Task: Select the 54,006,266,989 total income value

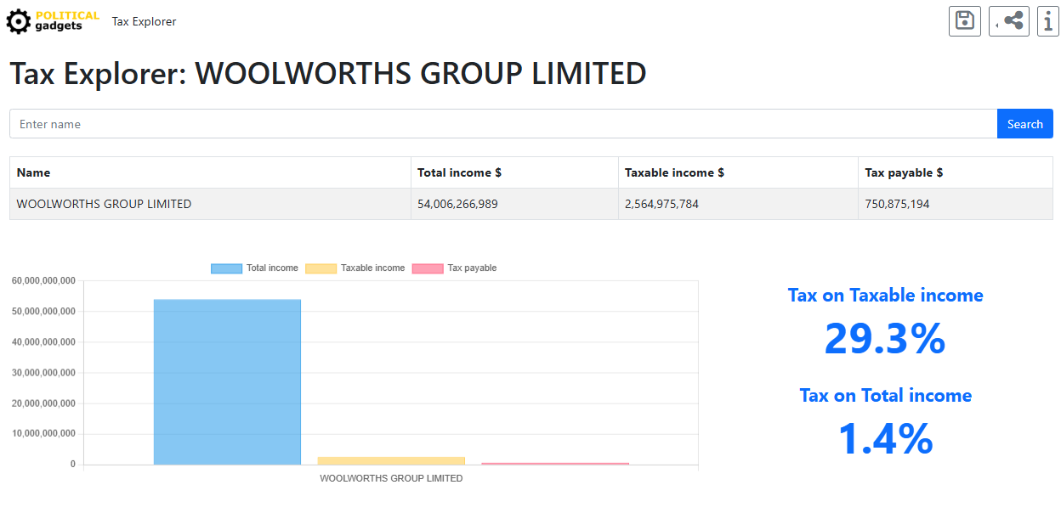Action: coord(457,204)
